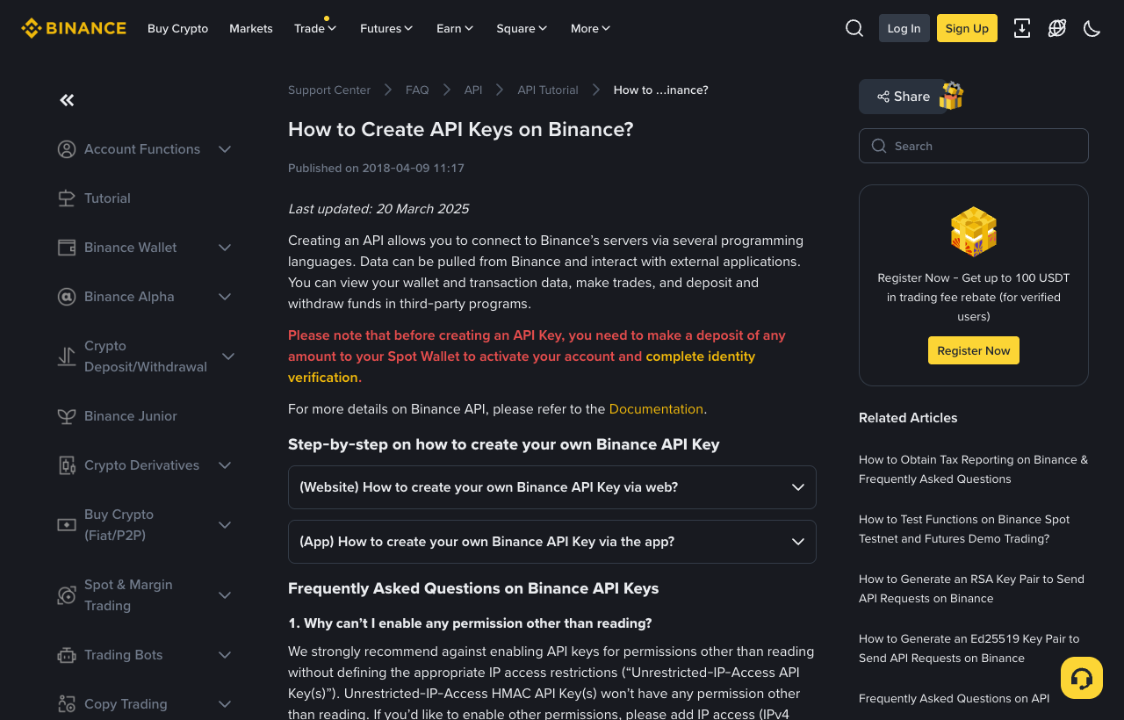Expand Trading Bots chevron
This screenshot has height=720, width=1124.
pyautogui.click(x=225, y=655)
